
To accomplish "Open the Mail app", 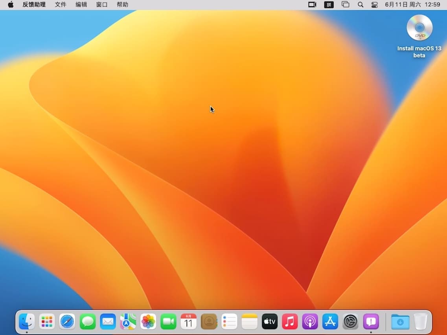I will tap(108, 321).
